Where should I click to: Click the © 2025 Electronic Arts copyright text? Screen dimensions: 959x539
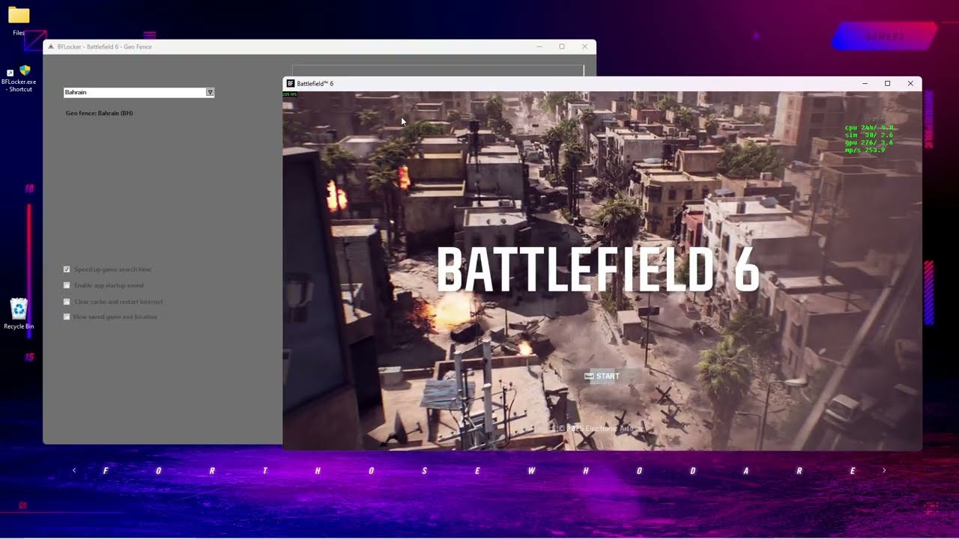601,429
